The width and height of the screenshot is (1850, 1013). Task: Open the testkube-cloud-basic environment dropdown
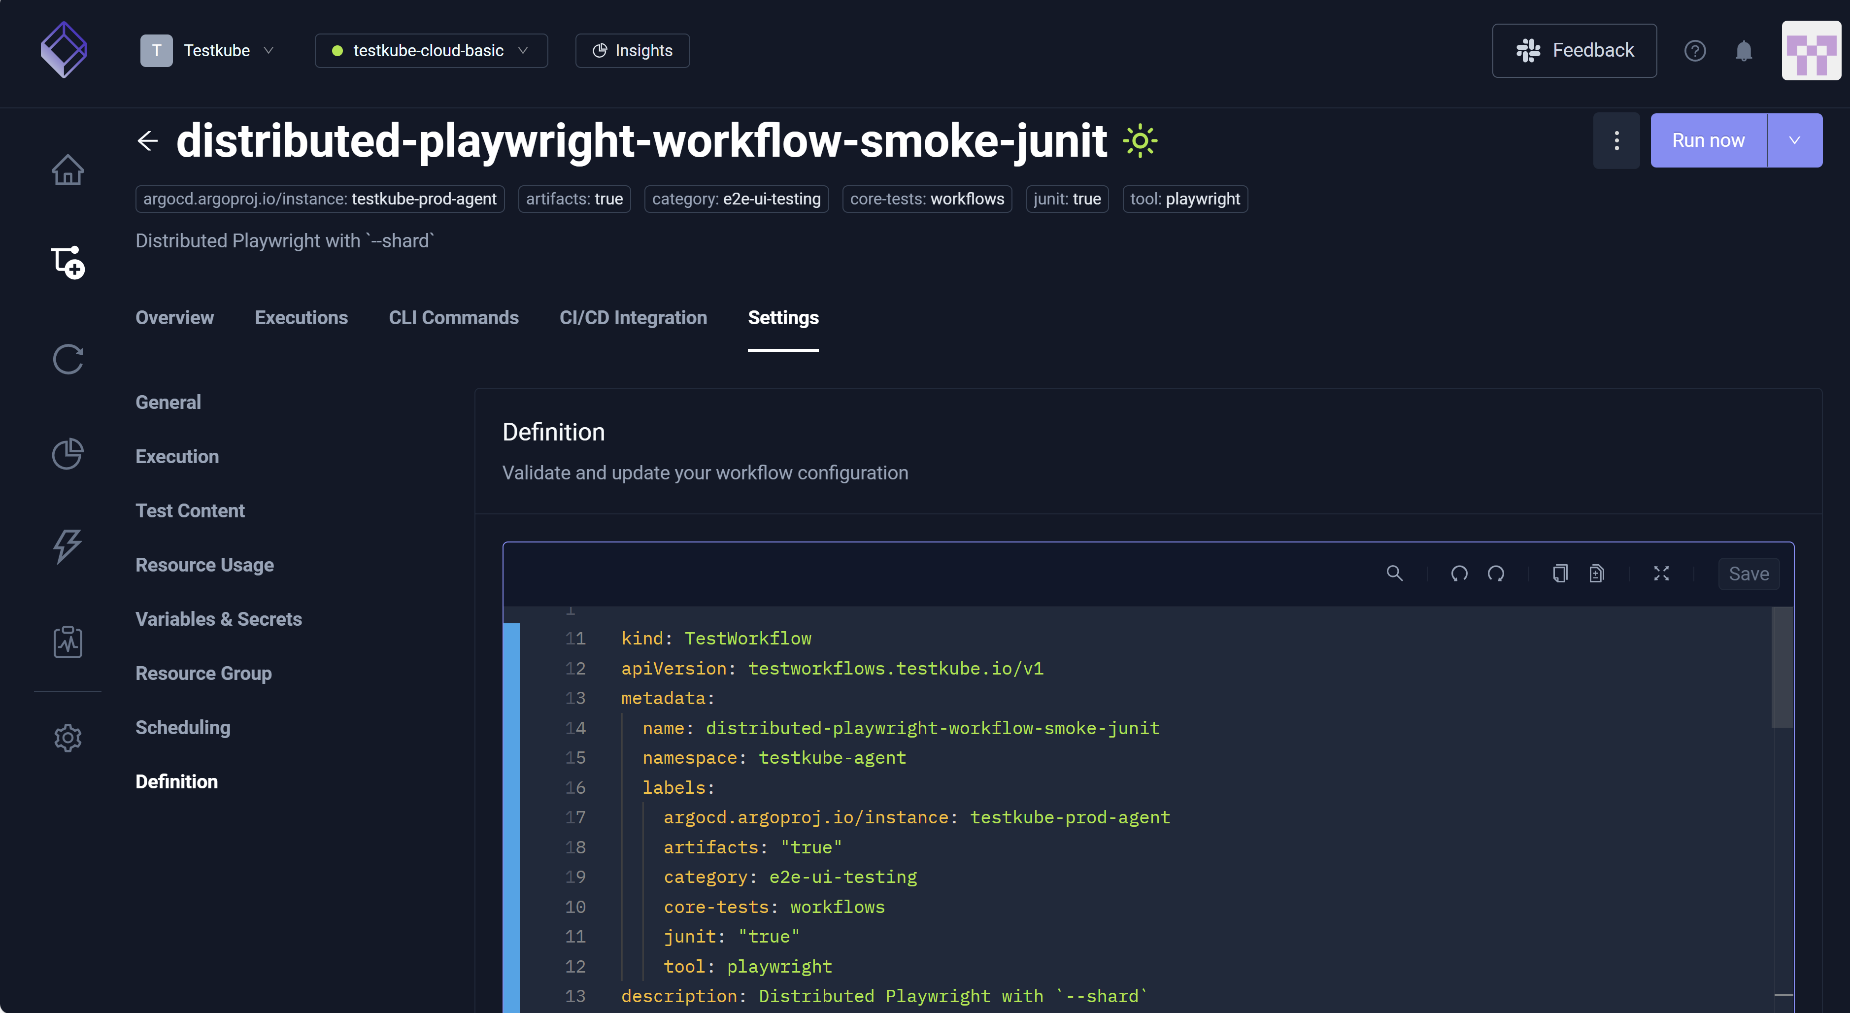tap(431, 51)
